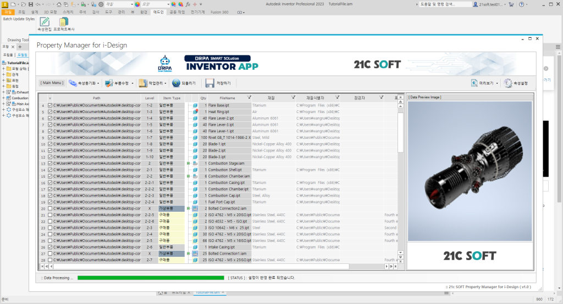Open the 미리보기 dropdown arrow
The width and height of the screenshot is (563, 304).
(x=497, y=83)
